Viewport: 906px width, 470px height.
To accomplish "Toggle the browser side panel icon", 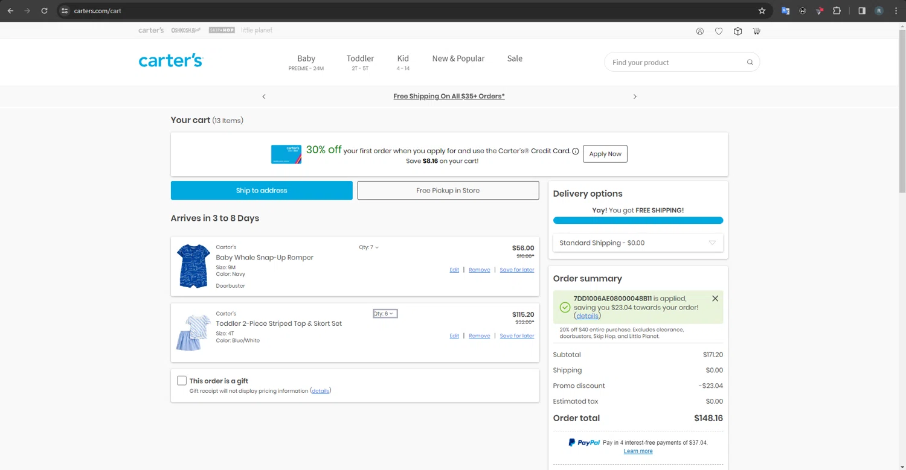I will [x=862, y=11].
